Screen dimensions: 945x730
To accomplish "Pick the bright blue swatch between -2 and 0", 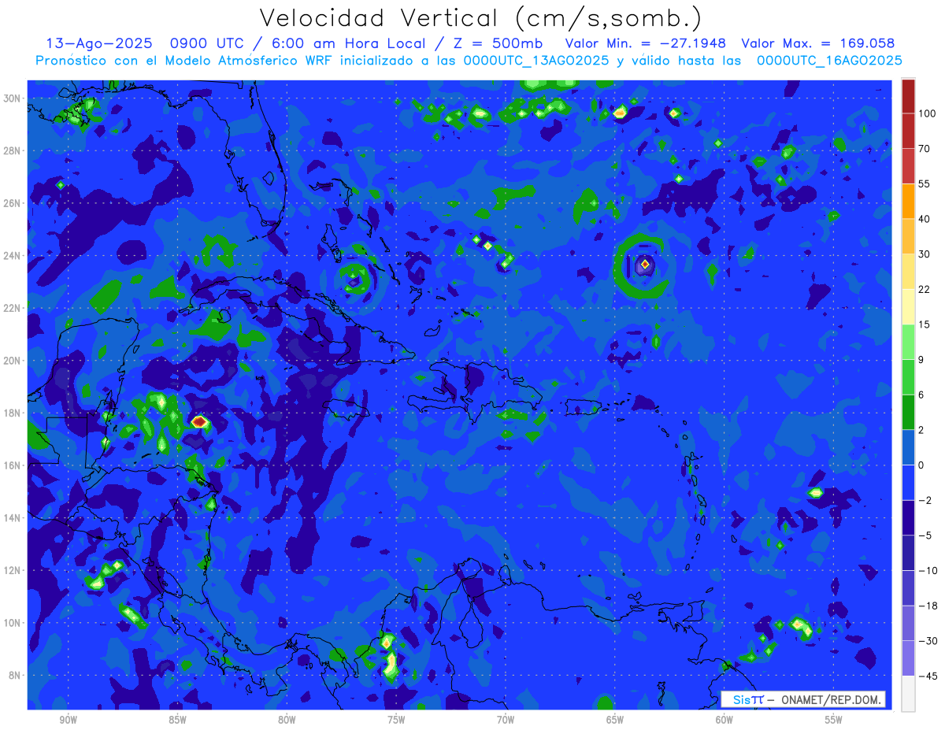I will (908, 483).
